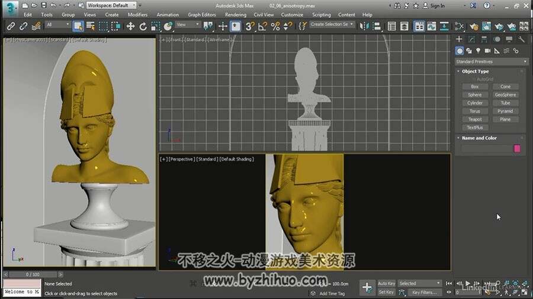Select the Link tool in toolbar
533x299 pixels.
(x=11, y=26)
